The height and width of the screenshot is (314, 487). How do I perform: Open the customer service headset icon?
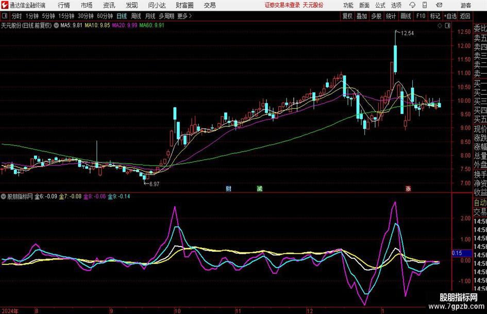coord(412,5)
